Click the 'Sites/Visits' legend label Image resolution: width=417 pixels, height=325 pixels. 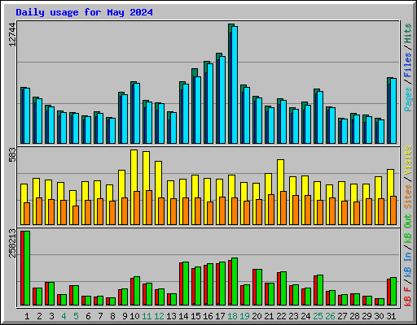coord(408,177)
